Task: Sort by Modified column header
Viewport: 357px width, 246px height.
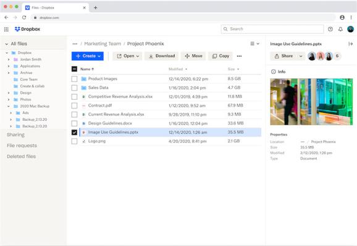Action: coord(178,69)
